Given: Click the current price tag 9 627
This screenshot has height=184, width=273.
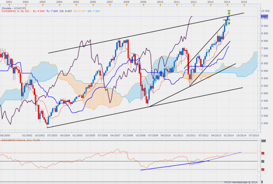Looking at the screenshot, I should tap(264, 17).
